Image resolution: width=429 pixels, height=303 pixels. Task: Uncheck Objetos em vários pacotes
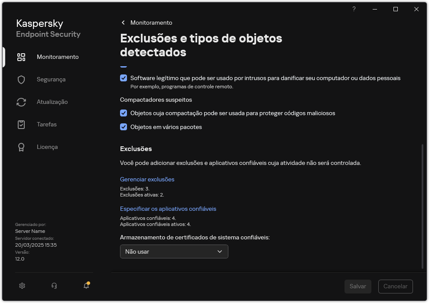click(123, 127)
